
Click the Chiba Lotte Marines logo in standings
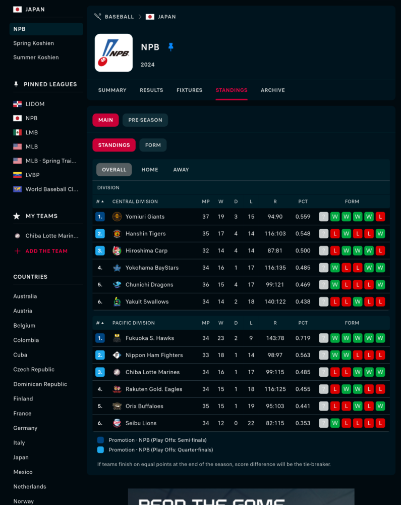(117, 372)
